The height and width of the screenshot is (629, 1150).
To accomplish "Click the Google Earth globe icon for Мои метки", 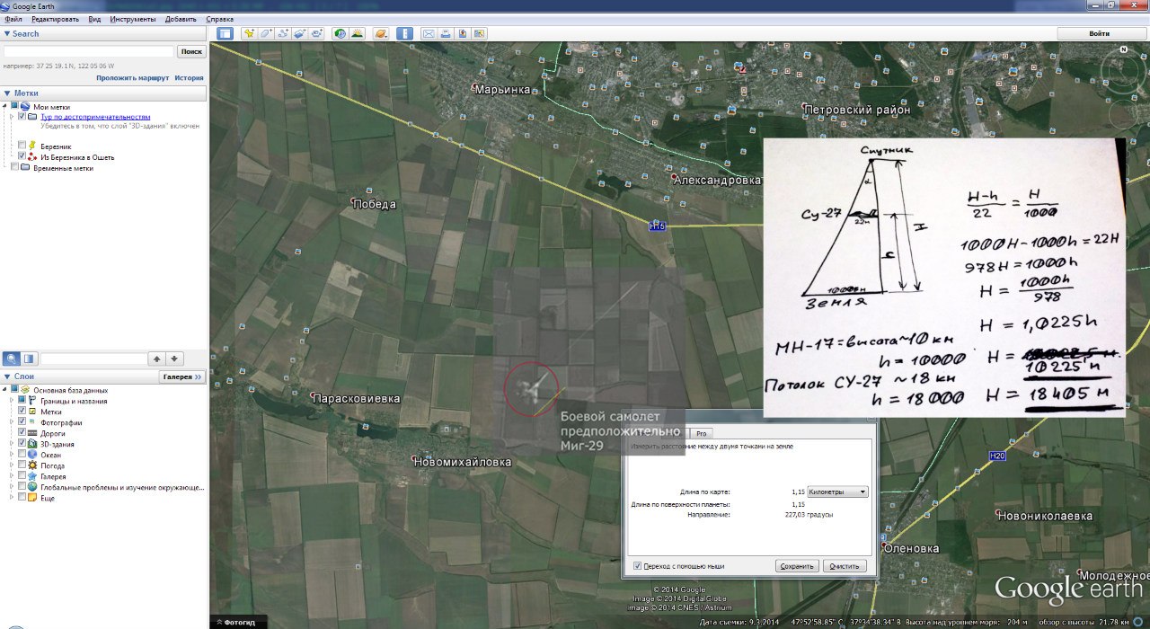I will pos(26,107).
